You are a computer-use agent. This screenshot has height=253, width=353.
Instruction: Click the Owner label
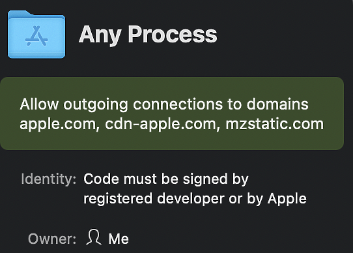tap(52, 239)
